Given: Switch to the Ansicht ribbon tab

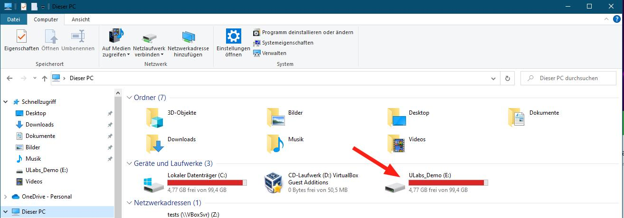Looking at the screenshot, I should (x=81, y=19).
